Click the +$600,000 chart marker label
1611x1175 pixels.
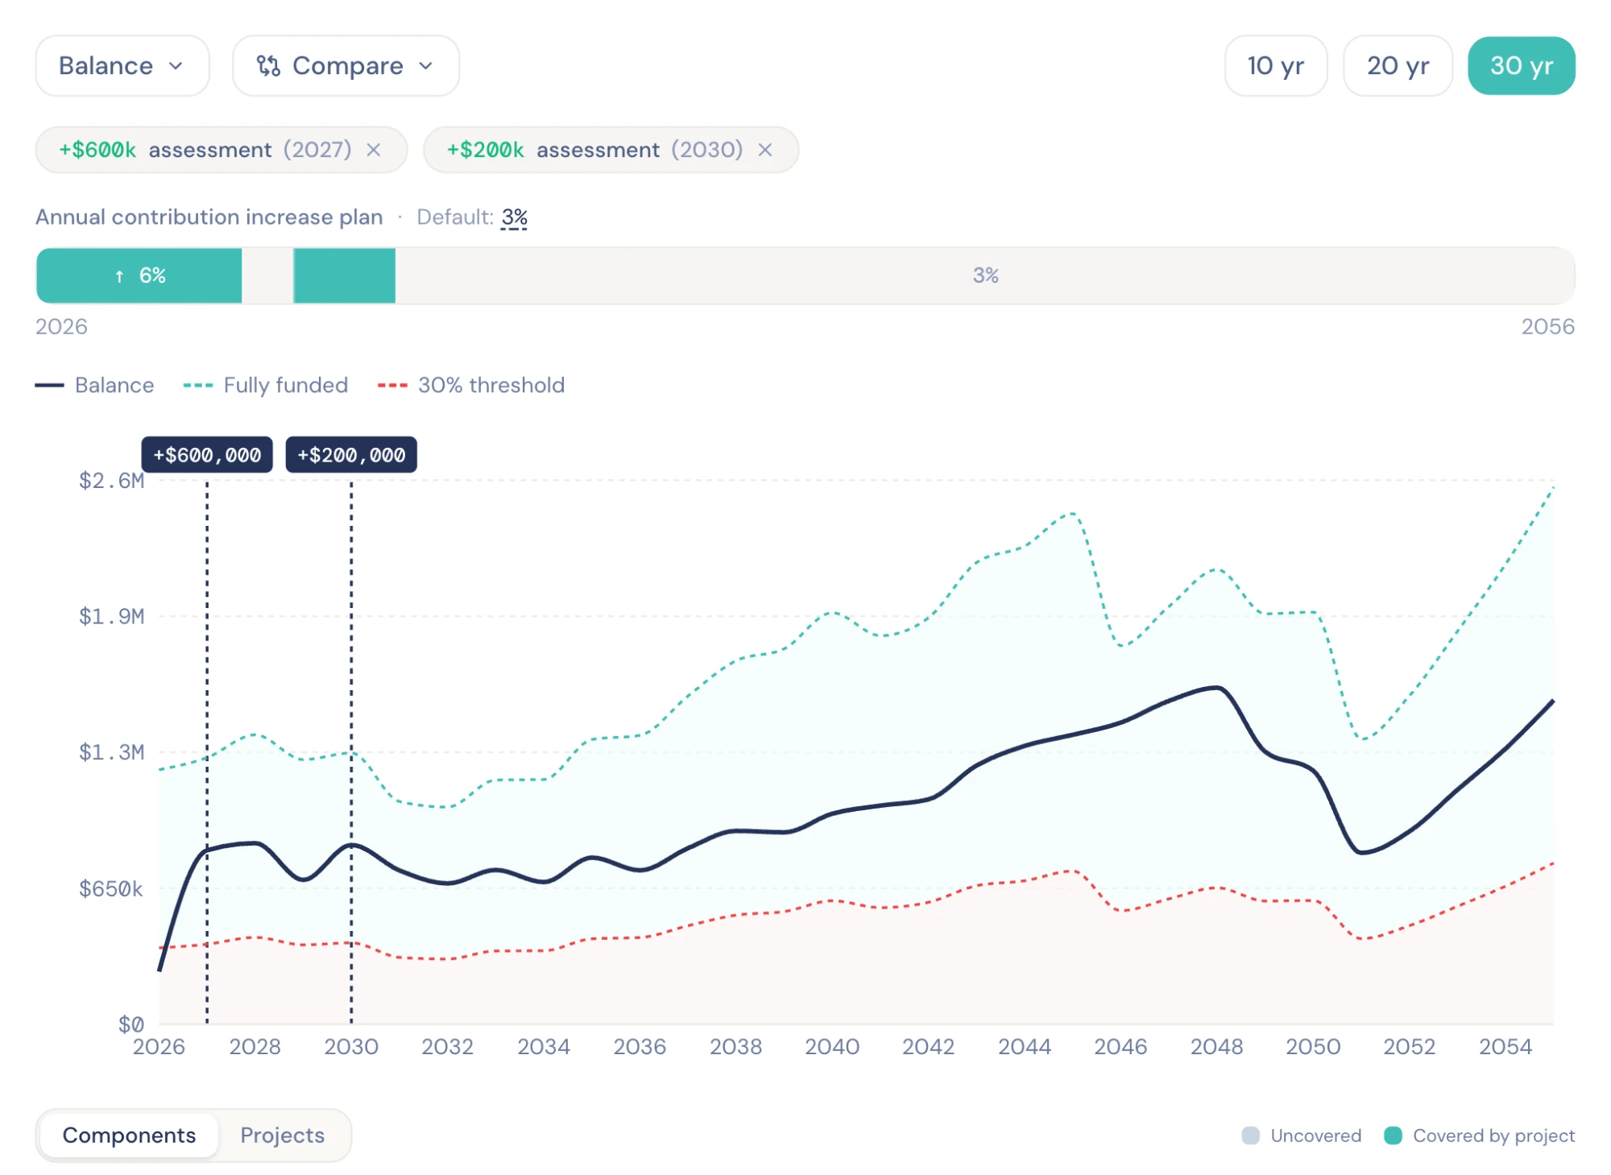coord(207,455)
